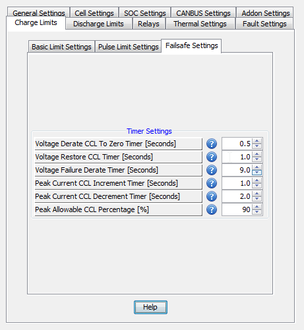
Task: Click the Voltage Derate CCL To Zero Timer label
Action: pos(118,144)
